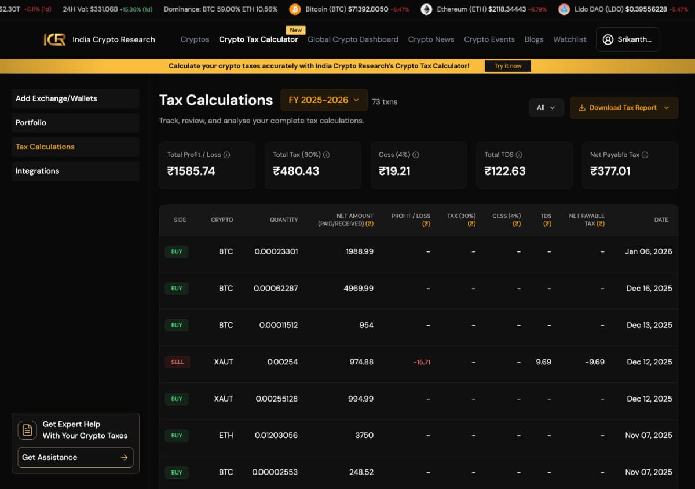Go to Global Crypto Dashboard
This screenshot has width=695, height=489.
pyautogui.click(x=353, y=39)
